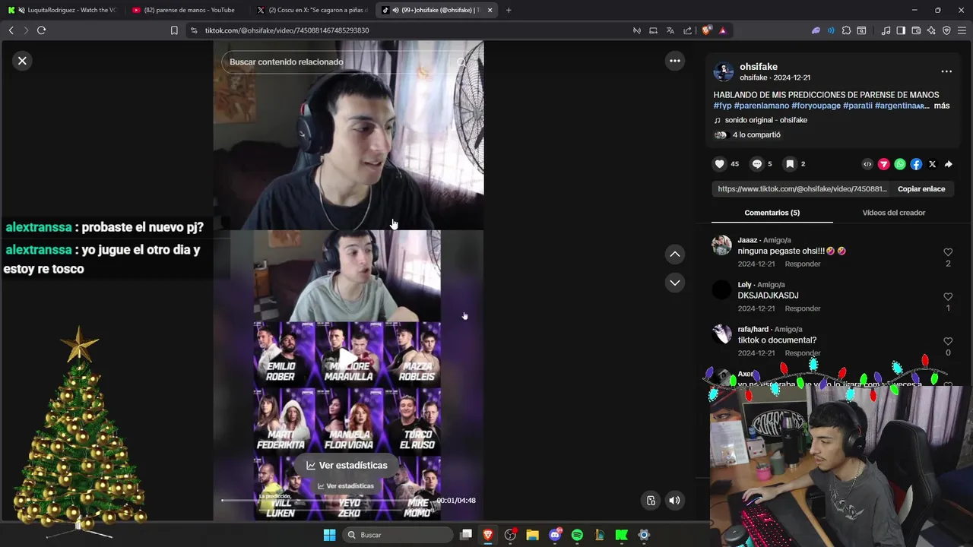Switch to the Coscu en X browser tab
973x547 pixels.
(x=312, y=10)
